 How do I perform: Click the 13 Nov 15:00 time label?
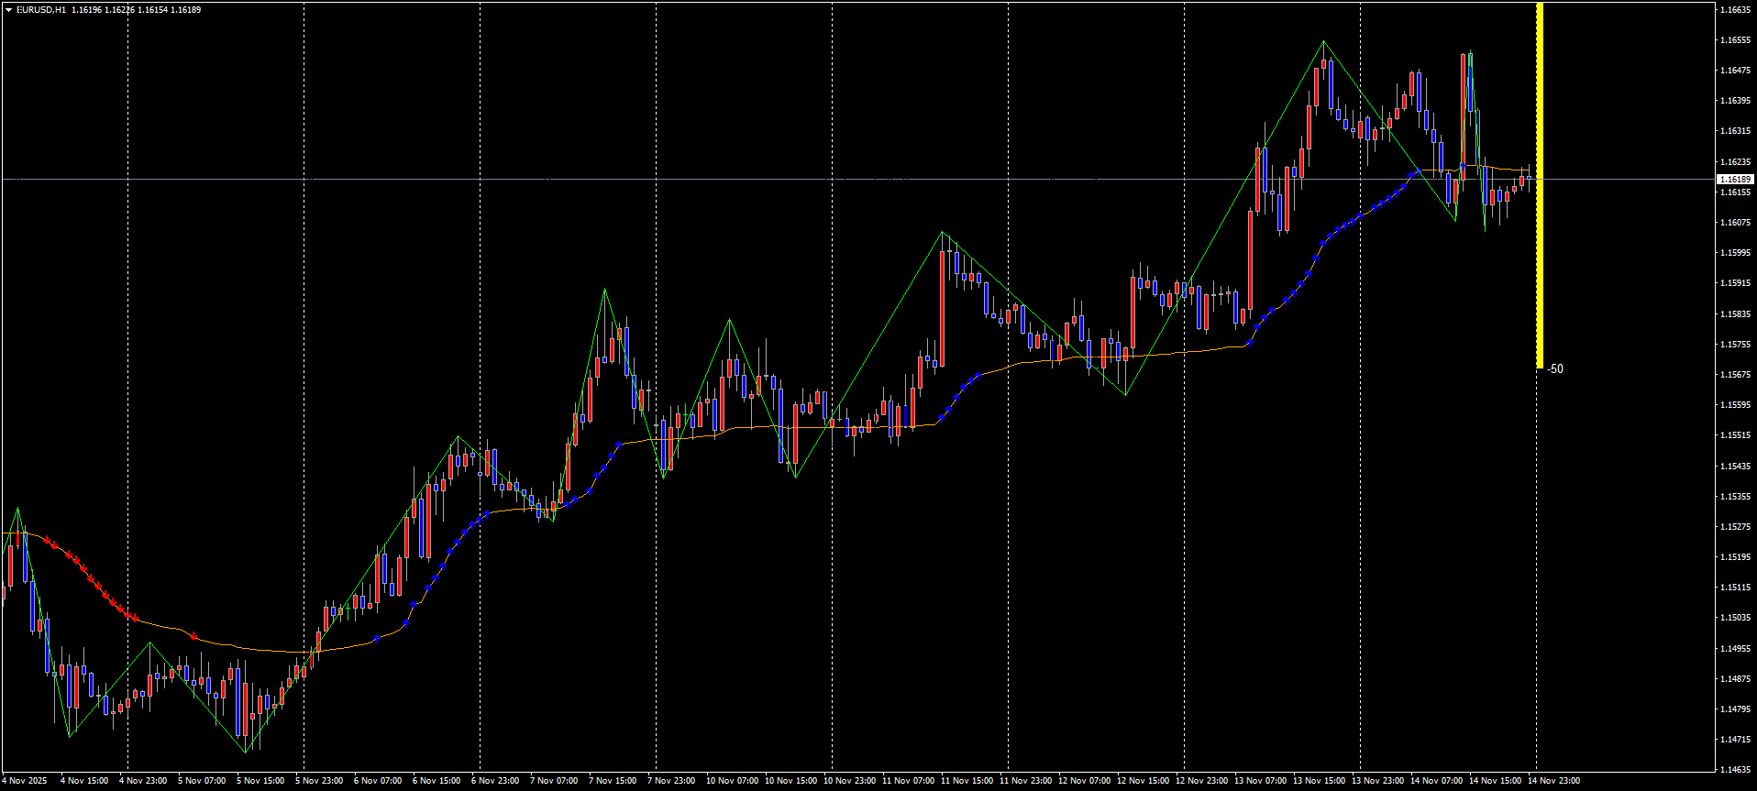point(1319,781)
